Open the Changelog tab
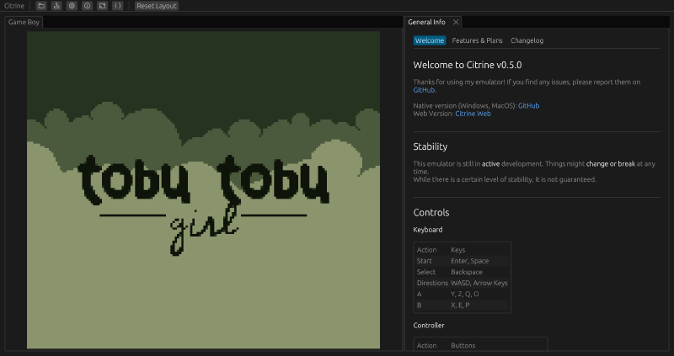 point(527,40)
